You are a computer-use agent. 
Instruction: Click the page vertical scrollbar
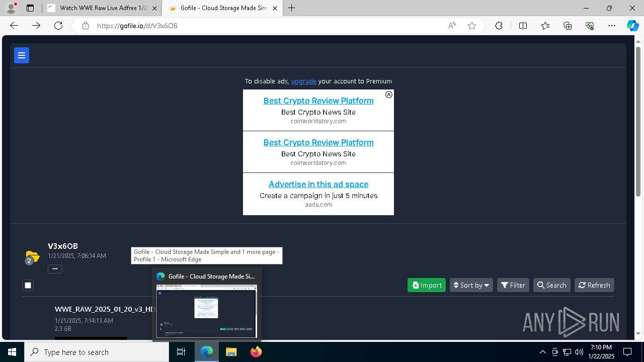point(638,121)
